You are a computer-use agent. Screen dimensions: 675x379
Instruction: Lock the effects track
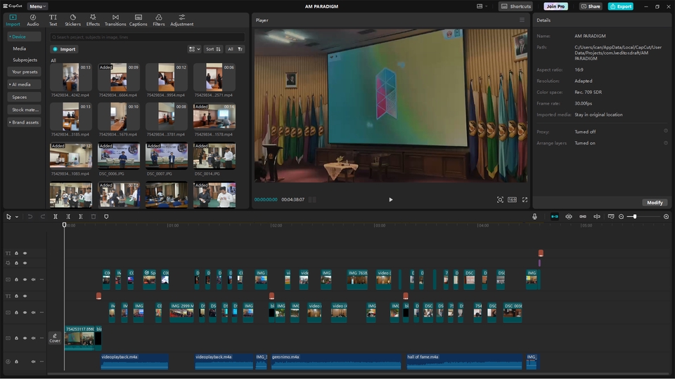pos(16,263)
